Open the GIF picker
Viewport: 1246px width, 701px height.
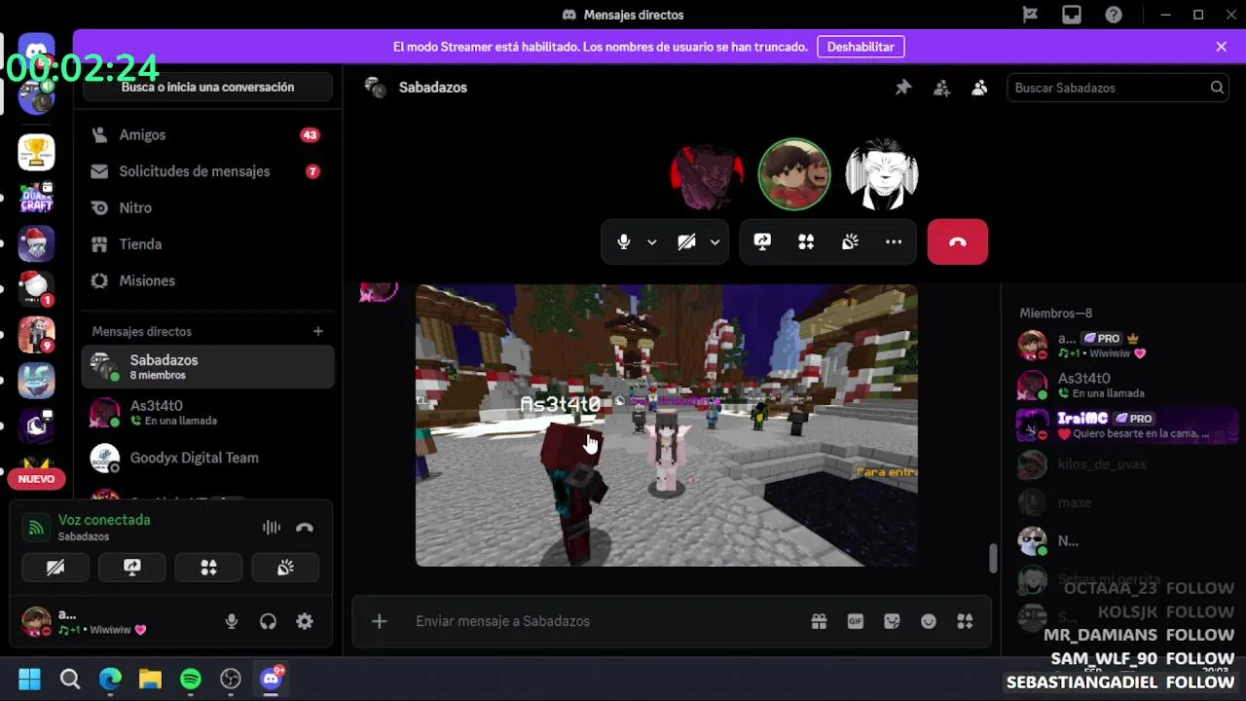click(x=856, y=621)
